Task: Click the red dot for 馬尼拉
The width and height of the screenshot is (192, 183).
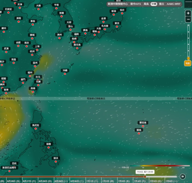Action: coord(36,129)
